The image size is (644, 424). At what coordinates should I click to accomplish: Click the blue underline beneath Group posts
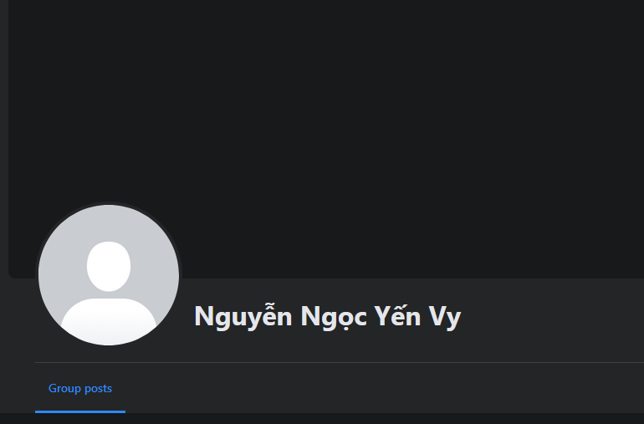[x=80, y=411]
